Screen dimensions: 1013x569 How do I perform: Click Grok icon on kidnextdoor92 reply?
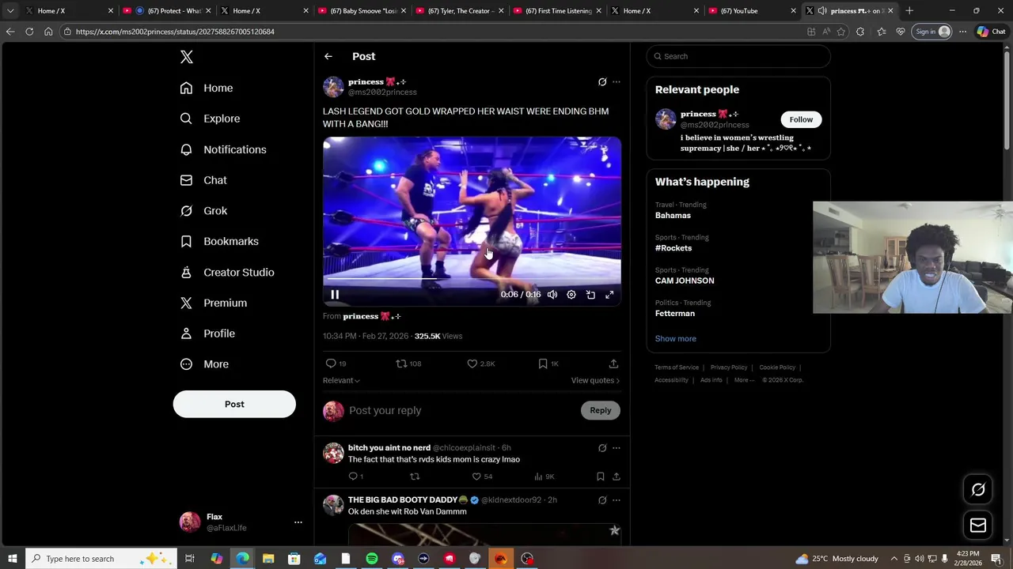602,500
